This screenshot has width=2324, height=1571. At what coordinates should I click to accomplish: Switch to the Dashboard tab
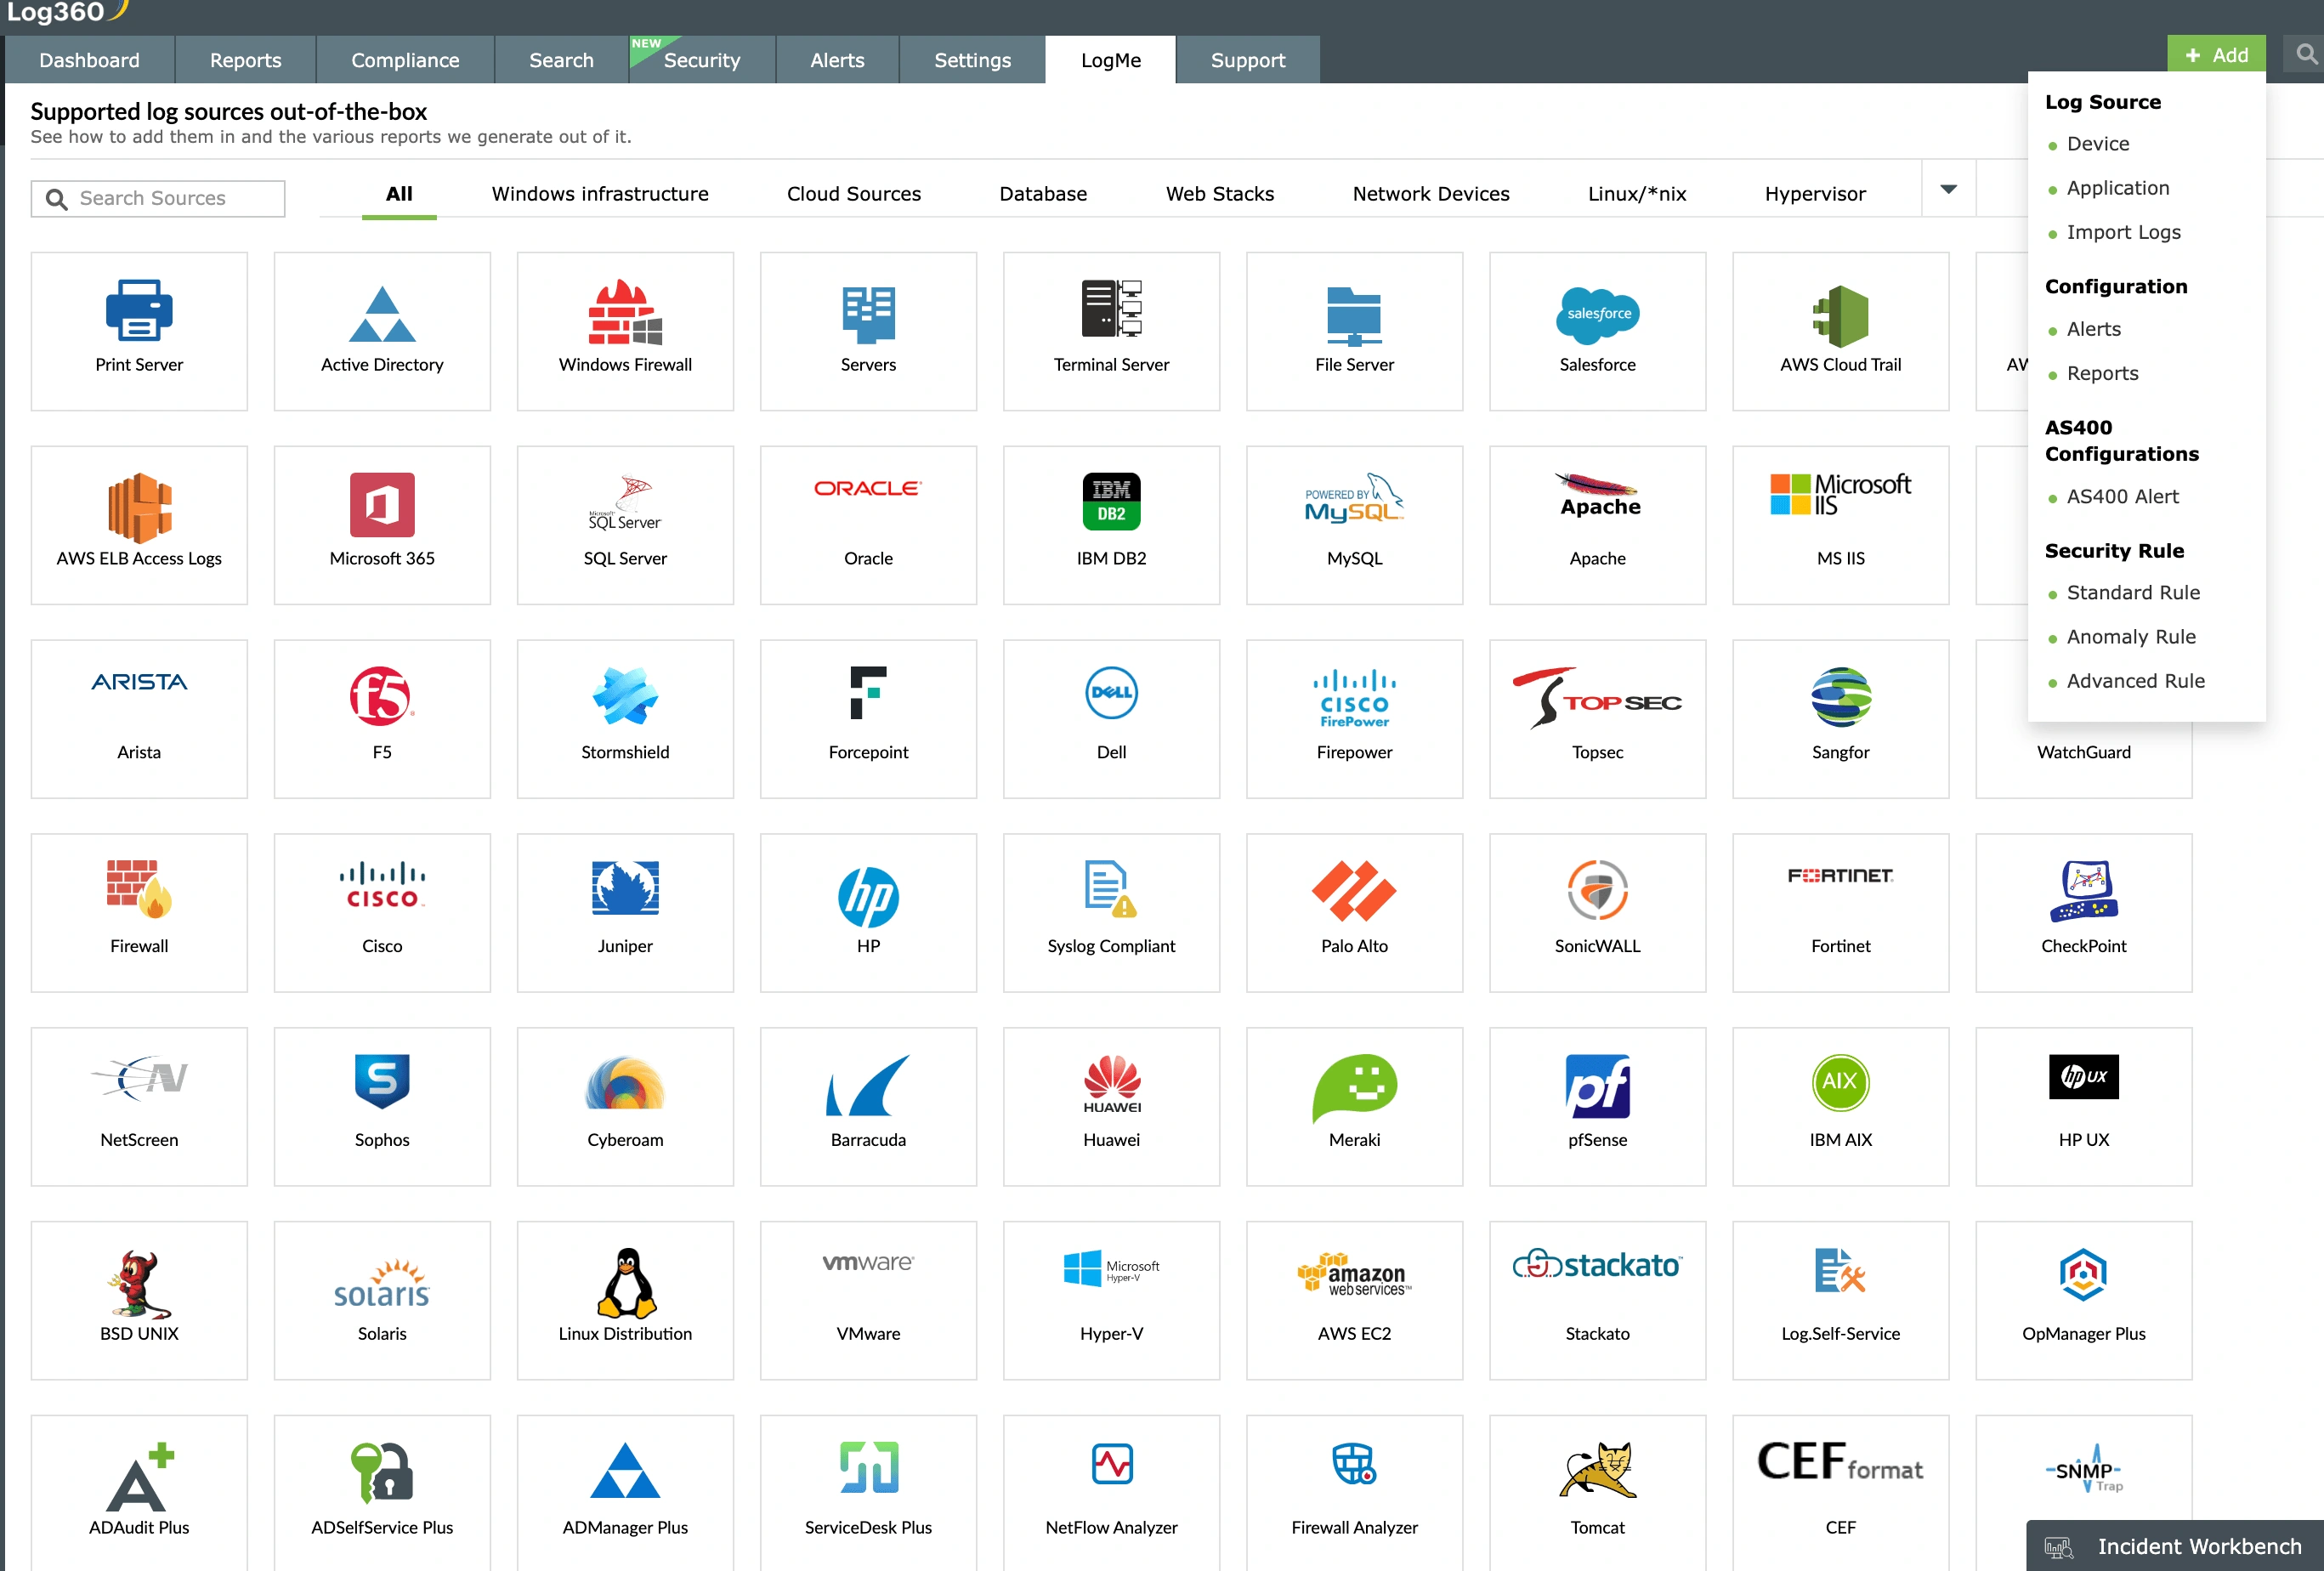[x=89, y=60]
